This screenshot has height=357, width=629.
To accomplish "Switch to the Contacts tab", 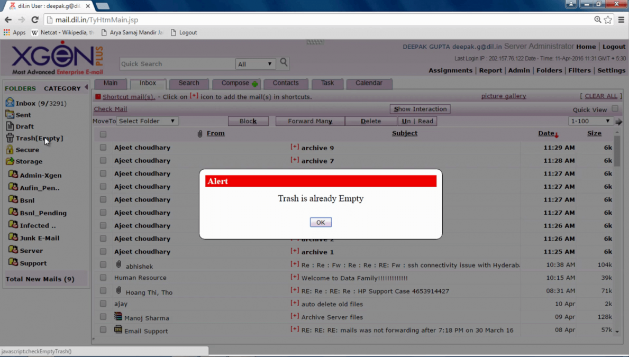I will tap(286, 83).
